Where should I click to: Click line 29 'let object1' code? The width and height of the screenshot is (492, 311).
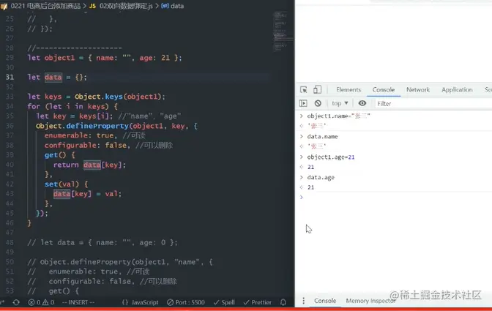105,58
